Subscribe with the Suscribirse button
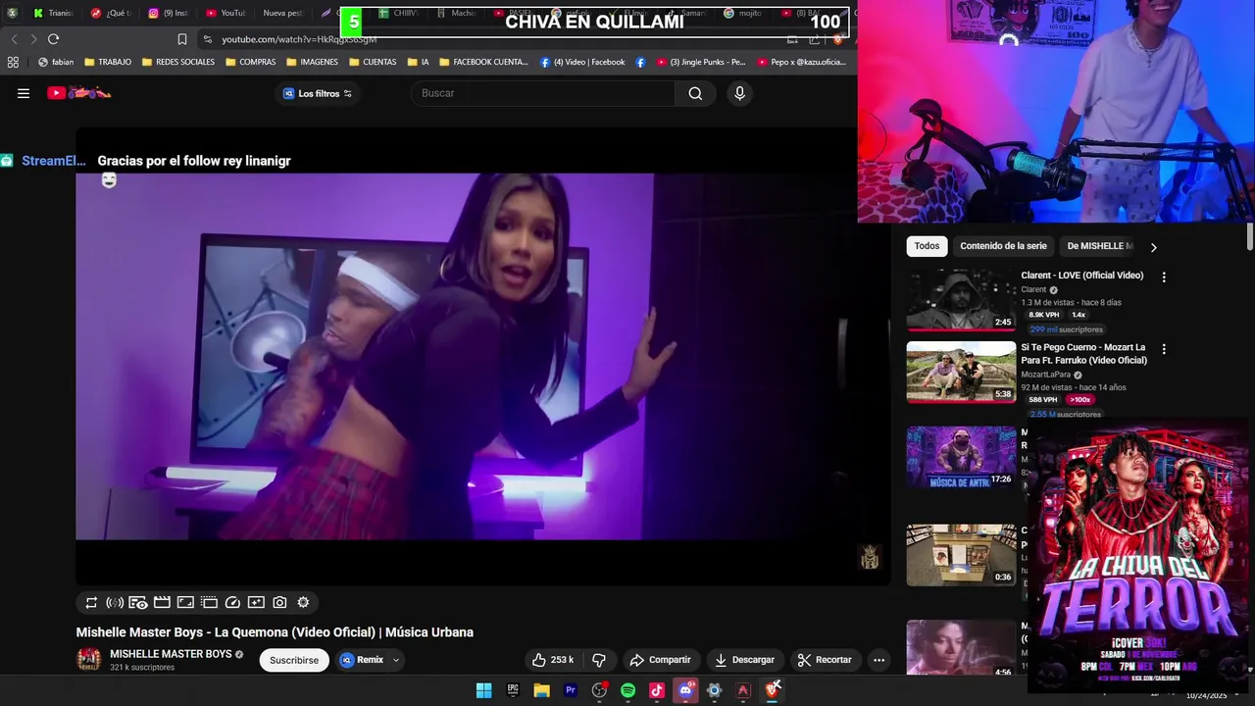Viewport: 1255px width, 706px height. point(294,660)
